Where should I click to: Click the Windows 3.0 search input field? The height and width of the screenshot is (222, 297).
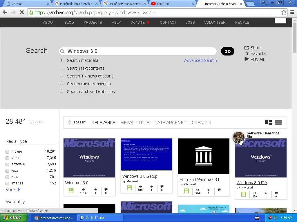pos(138,51)
